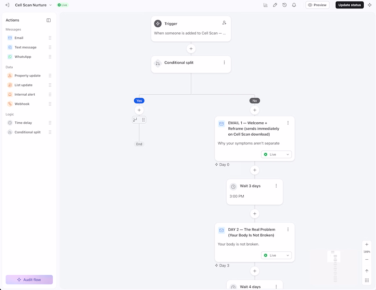
Task: Click the main Conditional split card
Action: click(191, 64)
